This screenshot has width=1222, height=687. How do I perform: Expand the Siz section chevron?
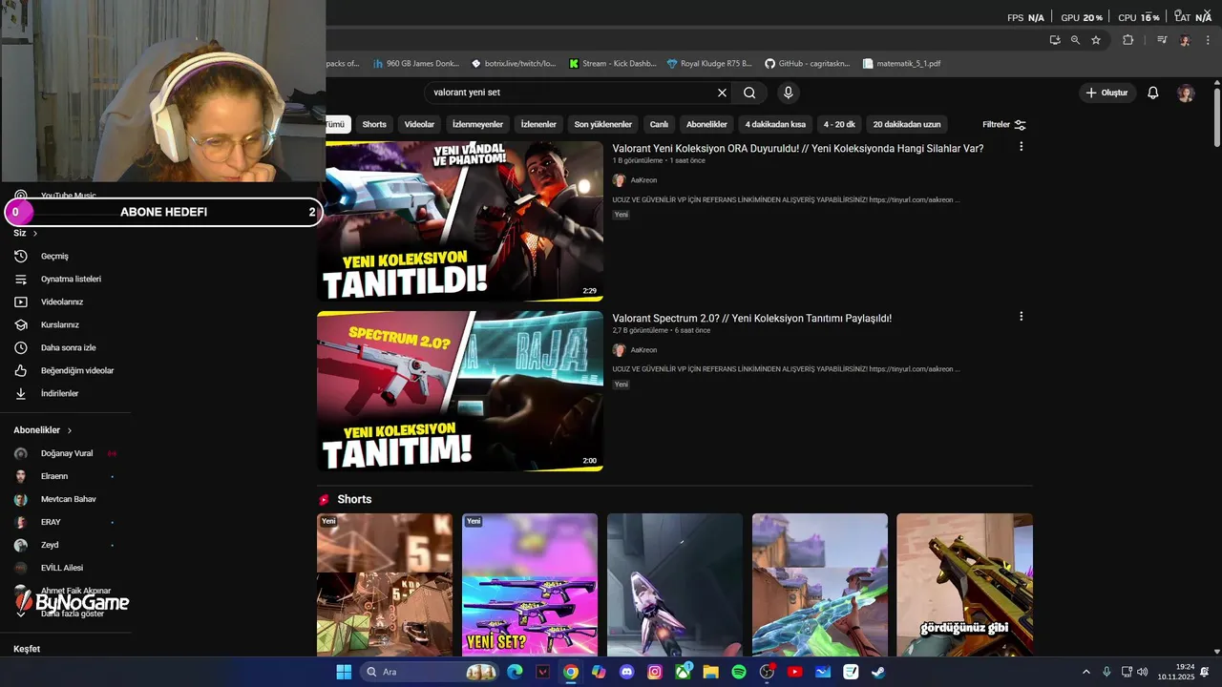pos(35,233)
